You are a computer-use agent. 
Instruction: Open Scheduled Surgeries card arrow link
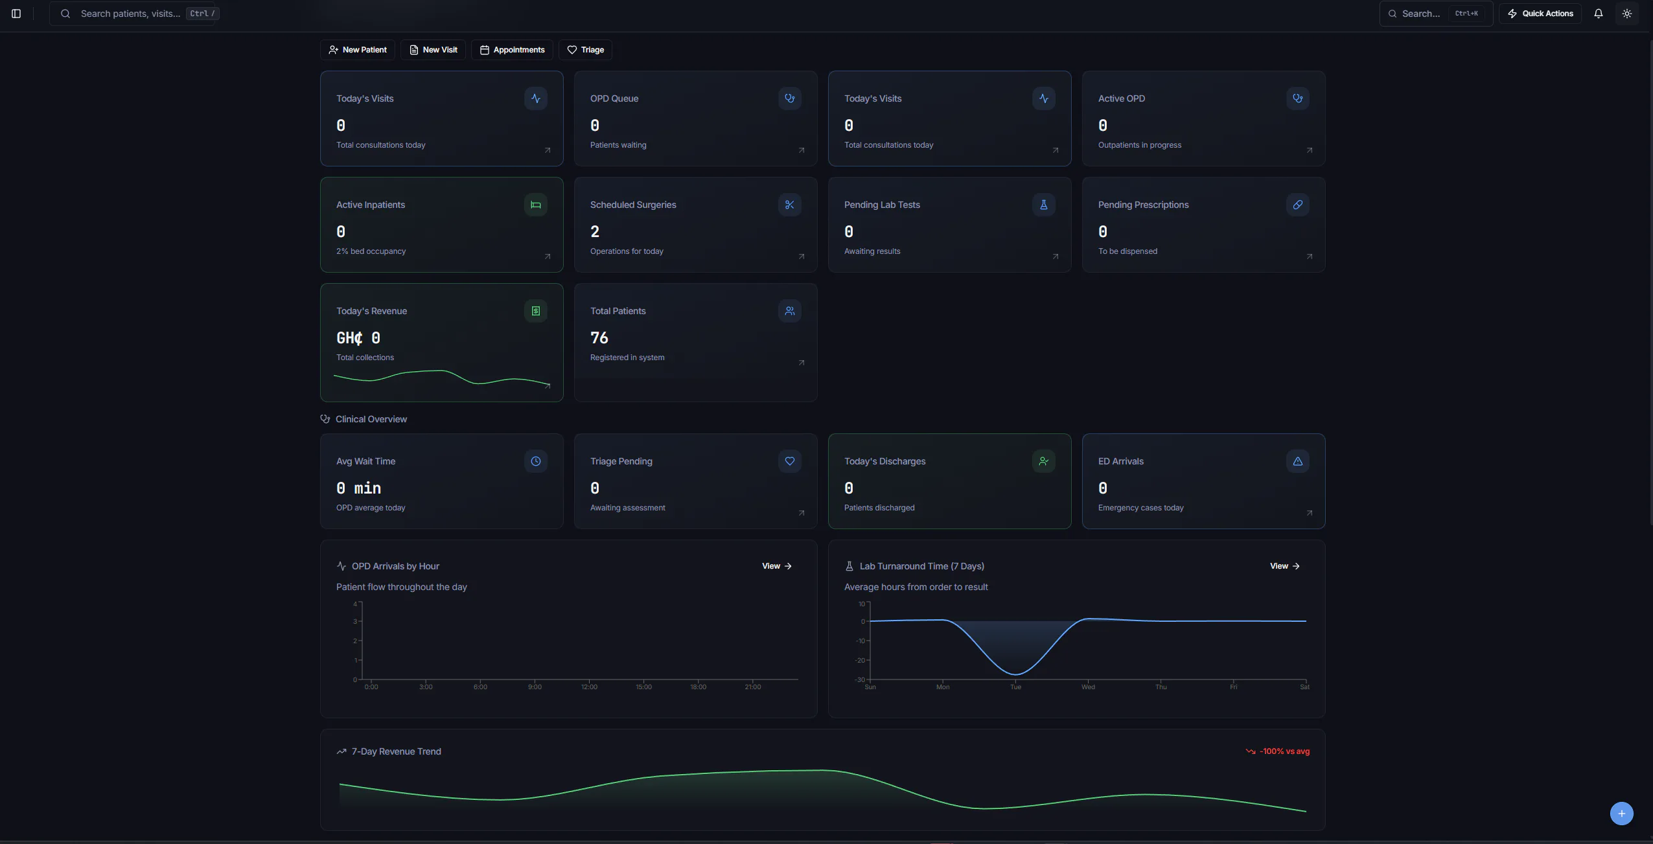(x=802, y=257)
